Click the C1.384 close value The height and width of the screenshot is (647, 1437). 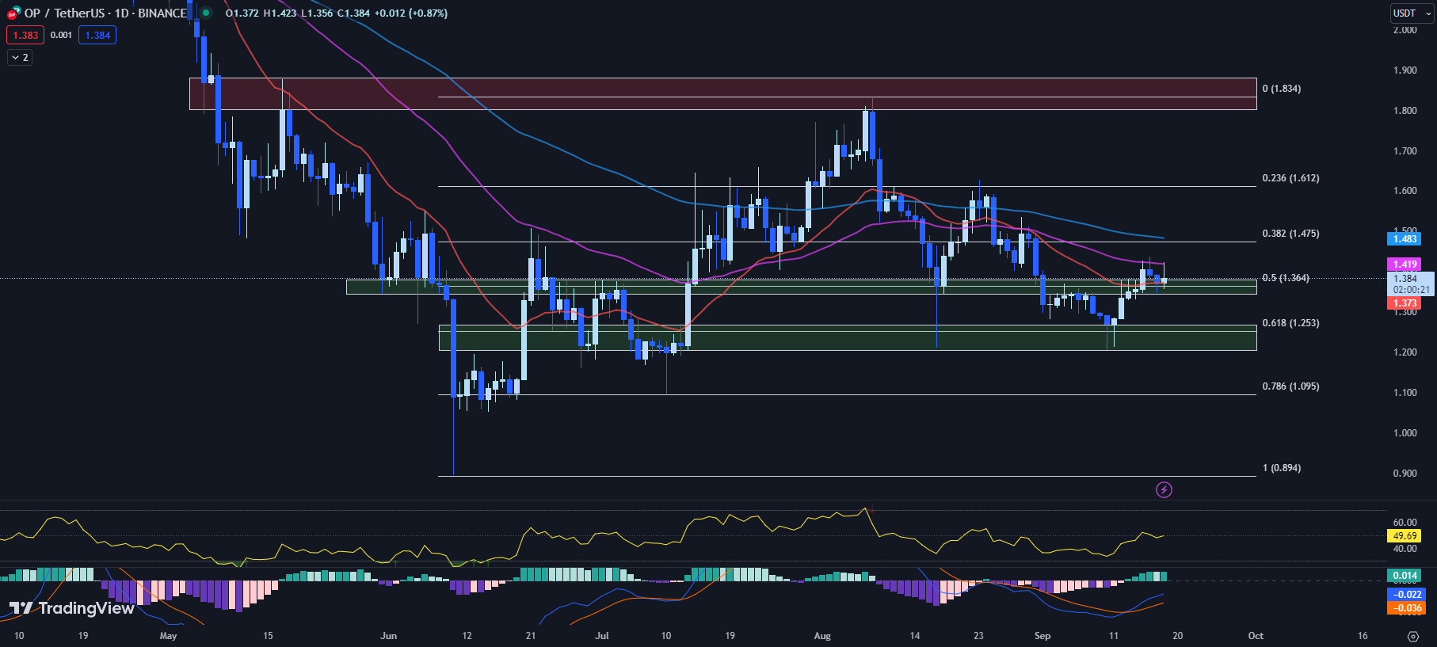[353, 13]
